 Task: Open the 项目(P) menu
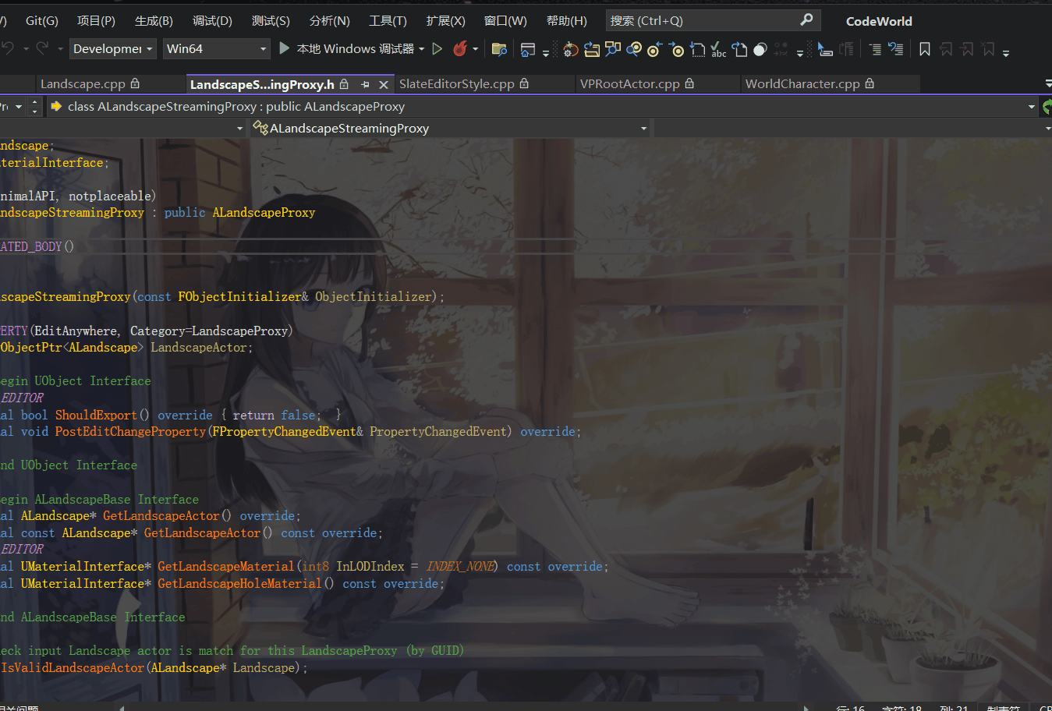[96, 21]
